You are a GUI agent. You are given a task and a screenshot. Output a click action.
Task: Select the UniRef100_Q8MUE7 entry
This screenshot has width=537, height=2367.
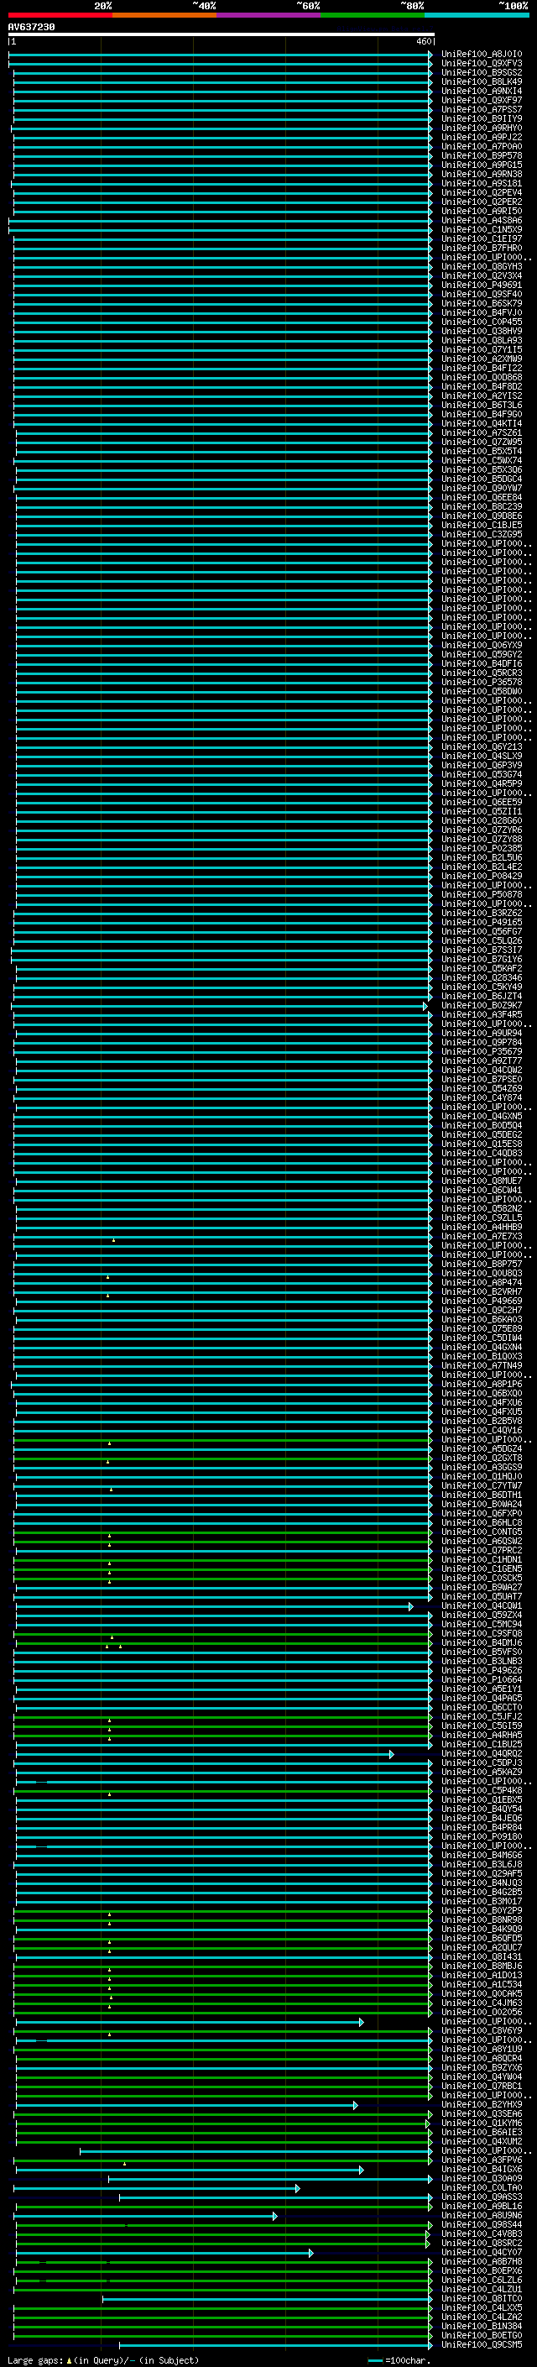[x=482, y=1181]
